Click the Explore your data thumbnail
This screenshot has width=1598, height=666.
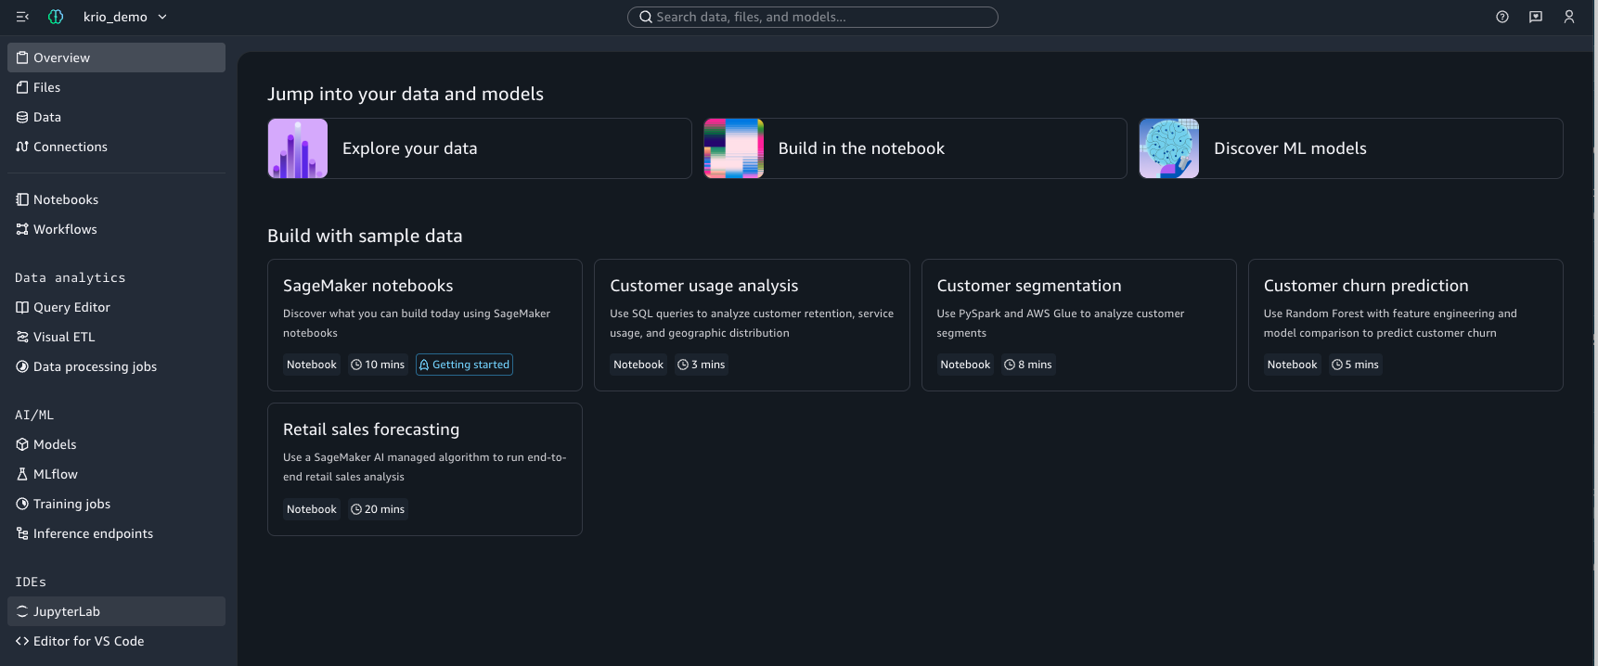coord(298,148)
